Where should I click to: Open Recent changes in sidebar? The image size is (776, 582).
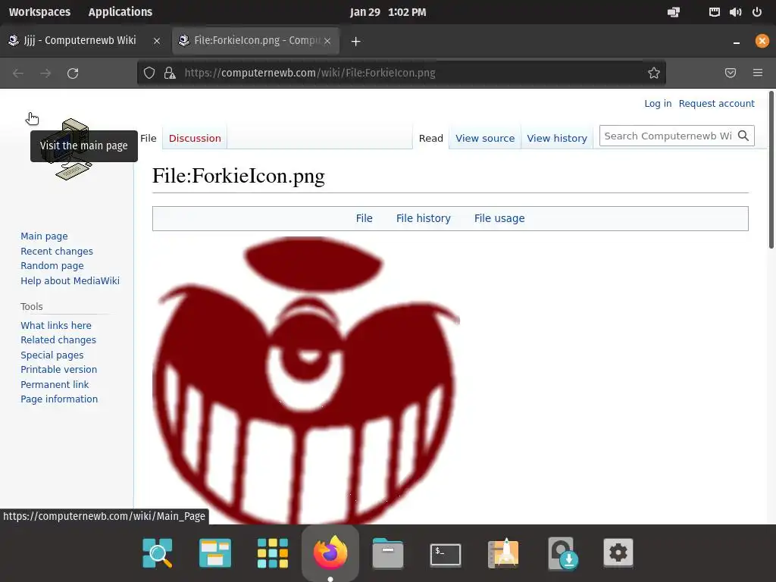click(56, 251)
